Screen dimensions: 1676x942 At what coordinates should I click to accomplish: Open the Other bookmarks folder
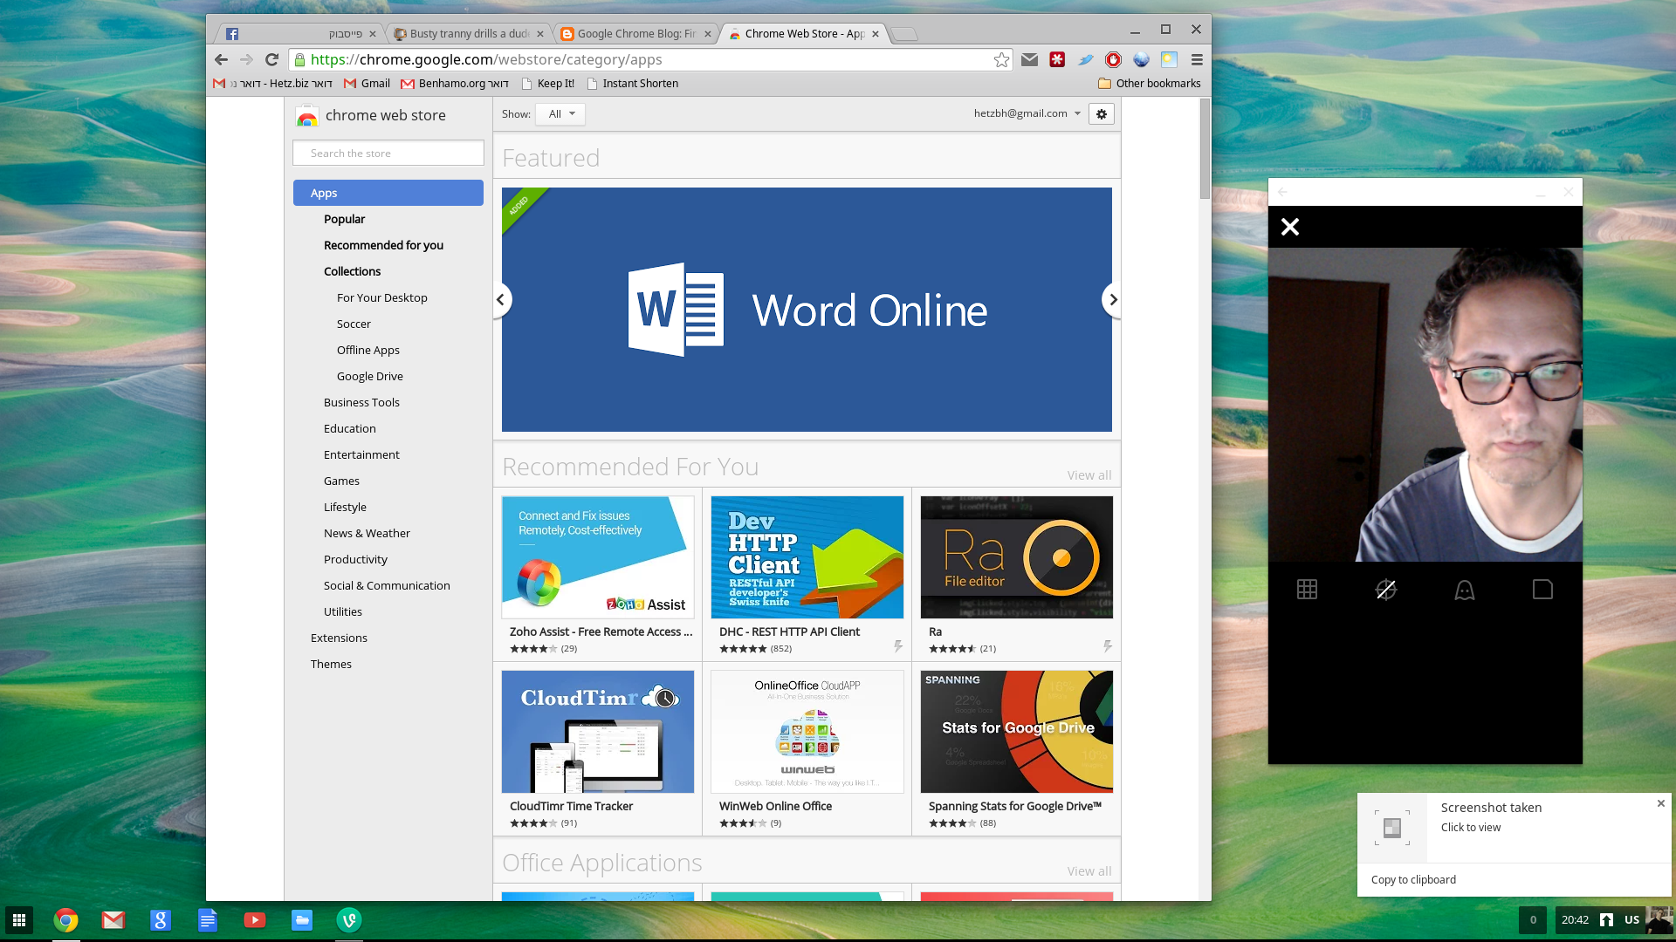coord(1149,84)
